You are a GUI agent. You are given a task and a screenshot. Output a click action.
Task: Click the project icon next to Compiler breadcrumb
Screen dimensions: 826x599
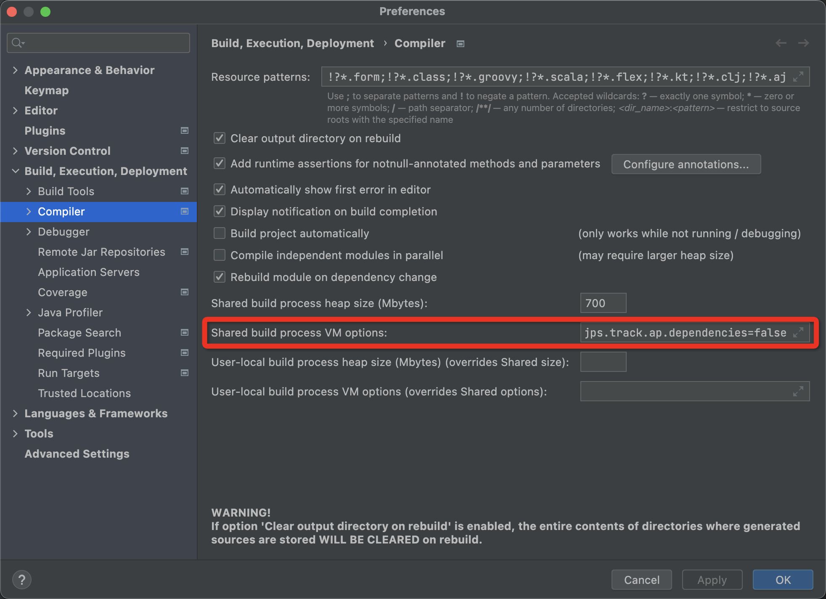[461, 44]
